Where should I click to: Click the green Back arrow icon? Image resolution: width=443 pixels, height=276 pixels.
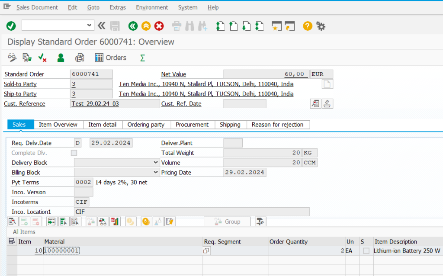coord(133,26)
